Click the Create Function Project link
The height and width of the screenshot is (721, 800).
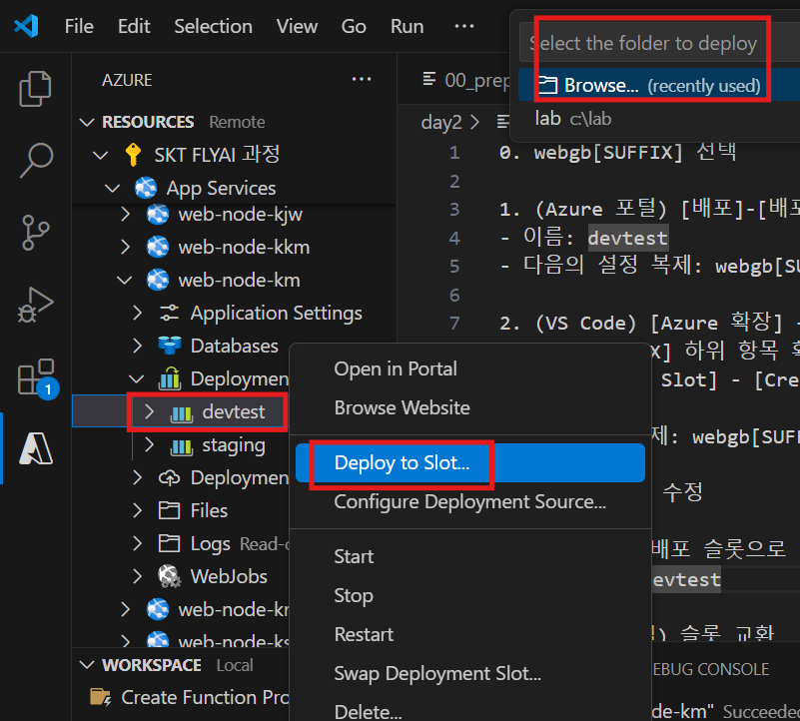(x=205, y=697)
